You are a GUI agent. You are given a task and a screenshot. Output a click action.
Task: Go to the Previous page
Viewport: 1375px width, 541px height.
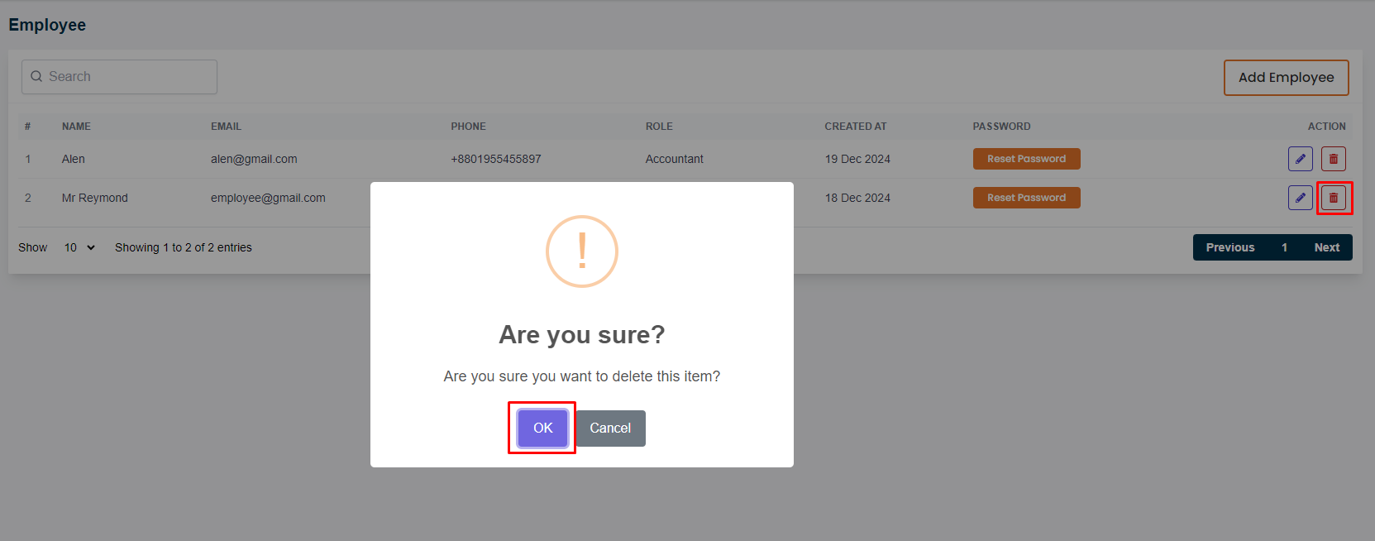(1229, 247)
